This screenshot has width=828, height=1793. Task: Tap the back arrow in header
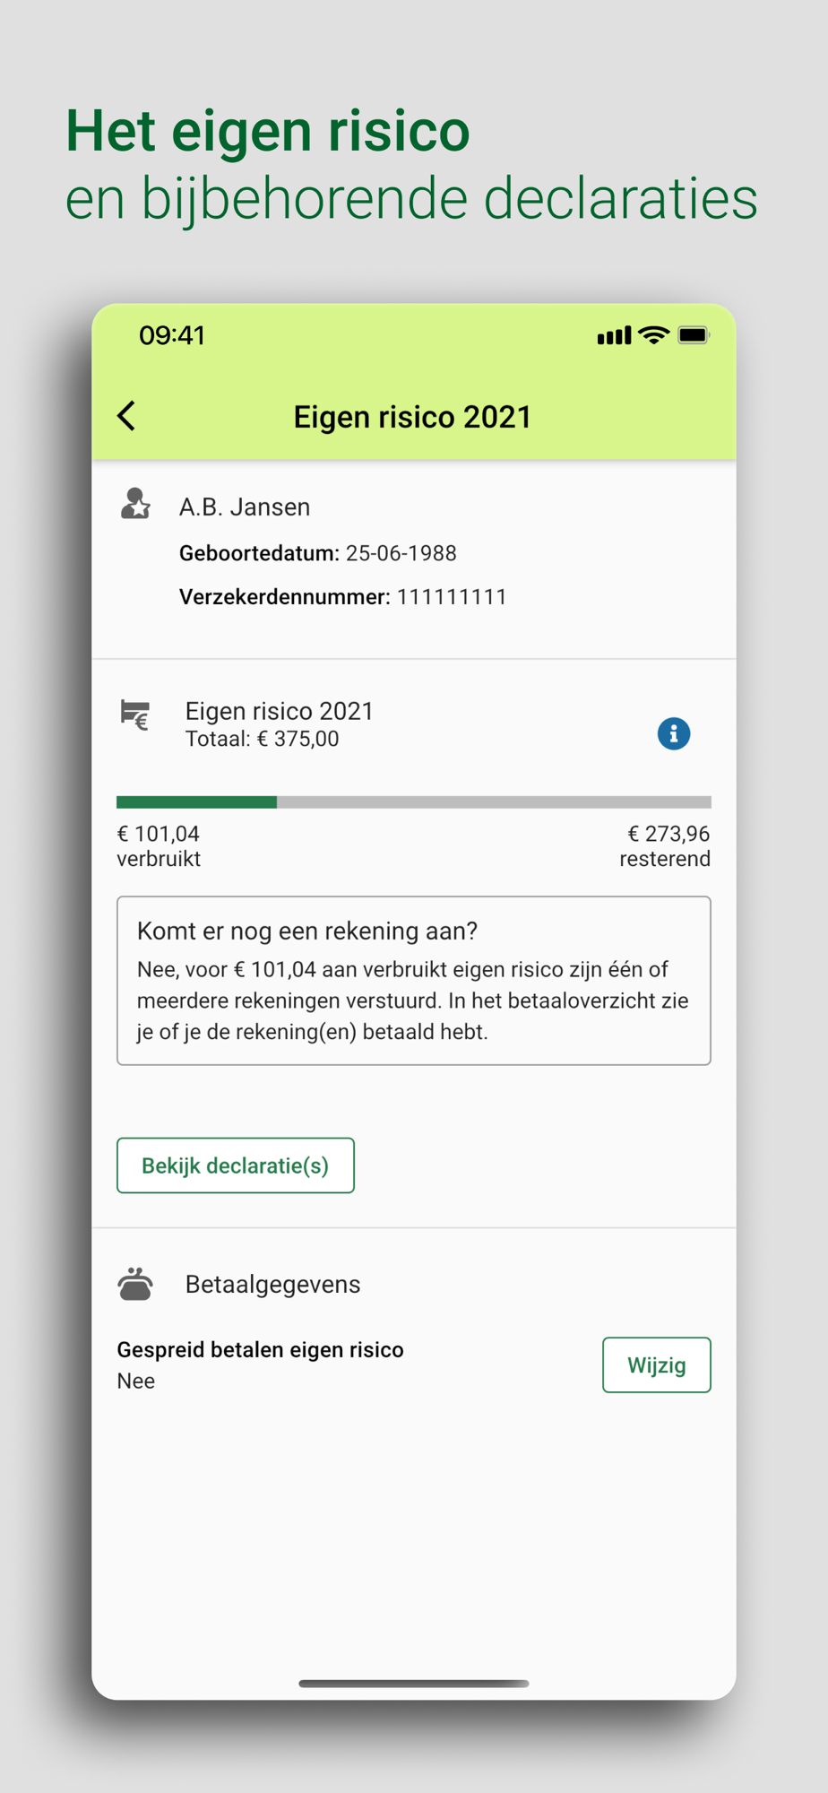click(x=126, y=416)
